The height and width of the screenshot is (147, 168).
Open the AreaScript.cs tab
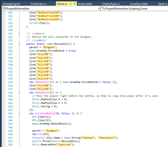[38, 4]
